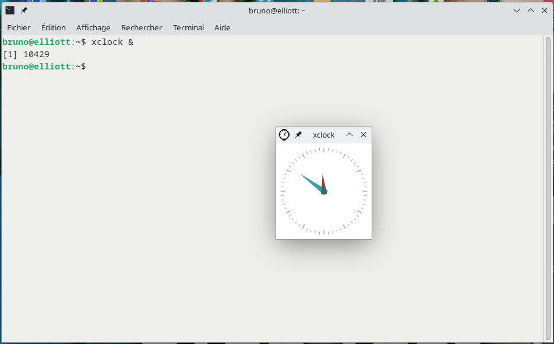Open the Fichier menu
554x344 pixels.
click(19, 27)
